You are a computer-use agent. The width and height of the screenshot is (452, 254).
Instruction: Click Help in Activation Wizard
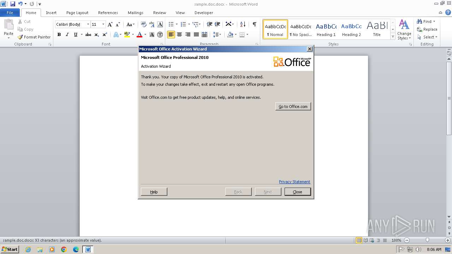[x=154, y=192]
